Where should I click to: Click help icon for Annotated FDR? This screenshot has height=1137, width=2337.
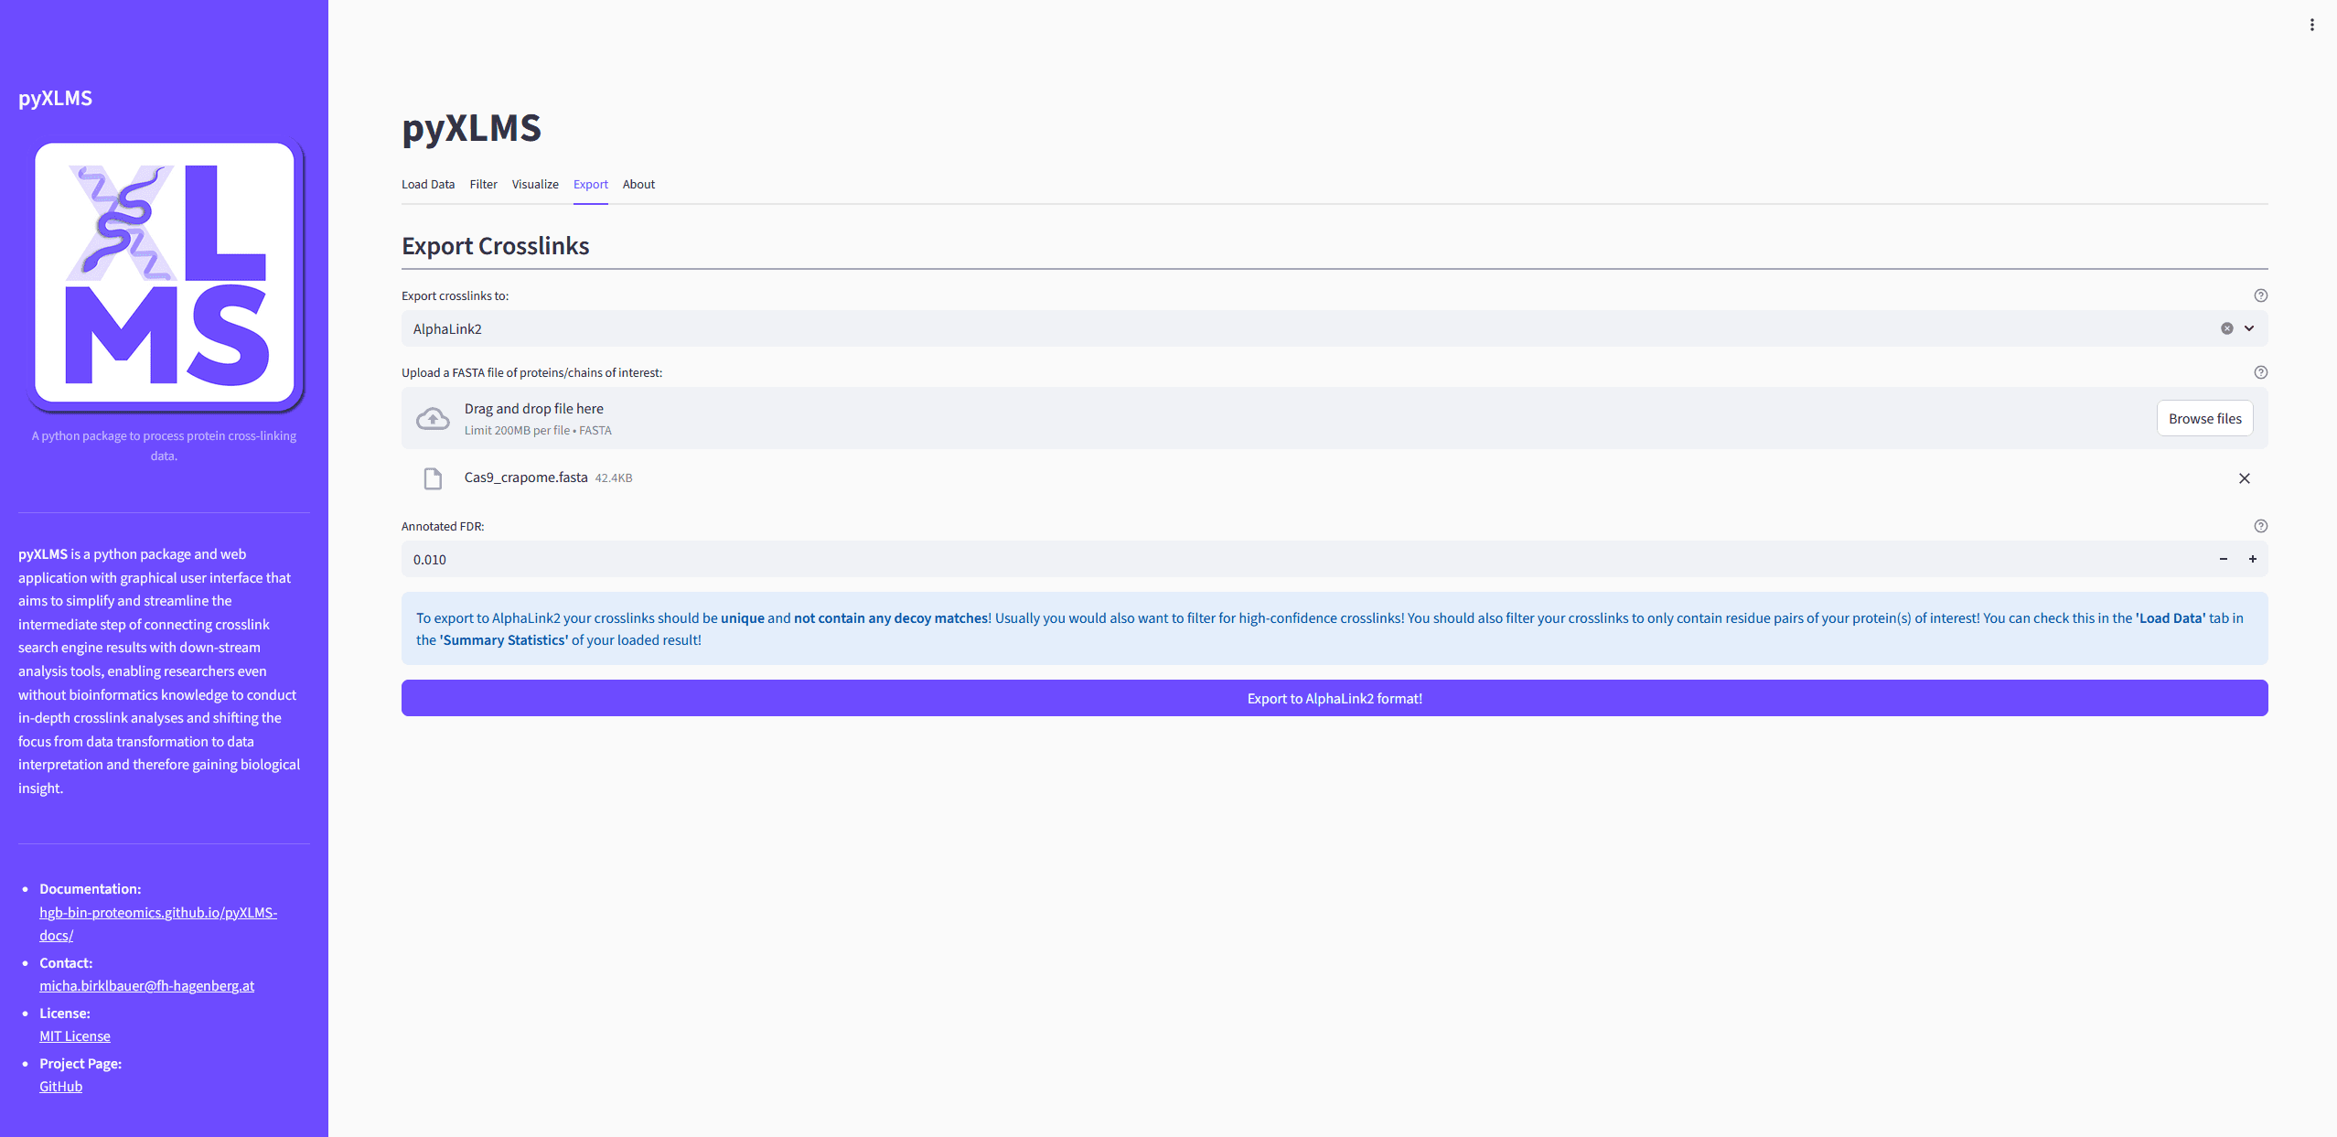2260,526
